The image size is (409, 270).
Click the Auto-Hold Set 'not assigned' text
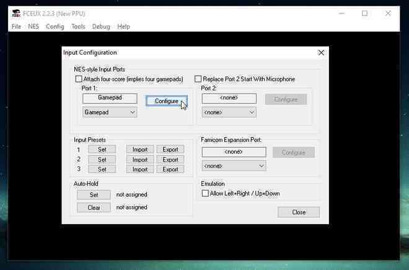point(132,194)
